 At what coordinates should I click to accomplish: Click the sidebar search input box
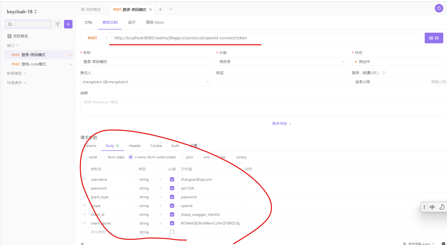pyautogui.click(x=28, y=24)
